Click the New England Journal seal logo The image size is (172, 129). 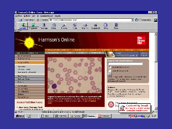tap(111, 104)
